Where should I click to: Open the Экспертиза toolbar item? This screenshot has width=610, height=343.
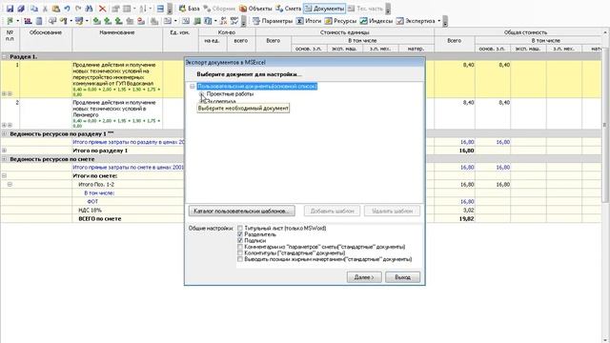click(416, 21)
